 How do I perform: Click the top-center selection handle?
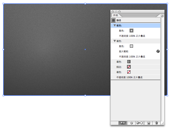[x=85, y=4]
